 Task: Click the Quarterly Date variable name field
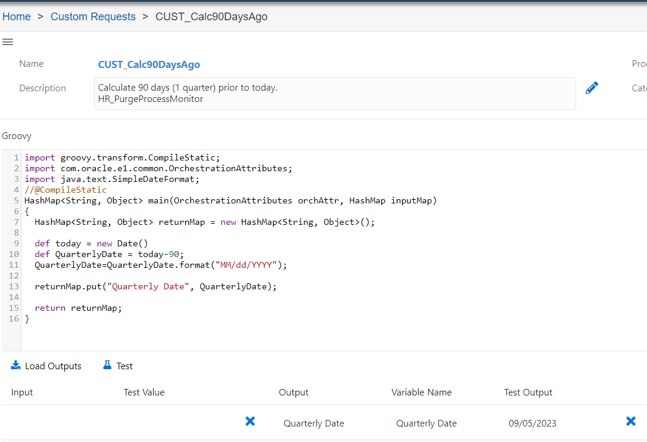tap(426, 424)
